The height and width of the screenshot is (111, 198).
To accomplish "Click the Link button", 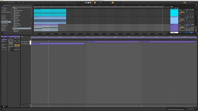I will pyautogui.click(x=2, y=3).
